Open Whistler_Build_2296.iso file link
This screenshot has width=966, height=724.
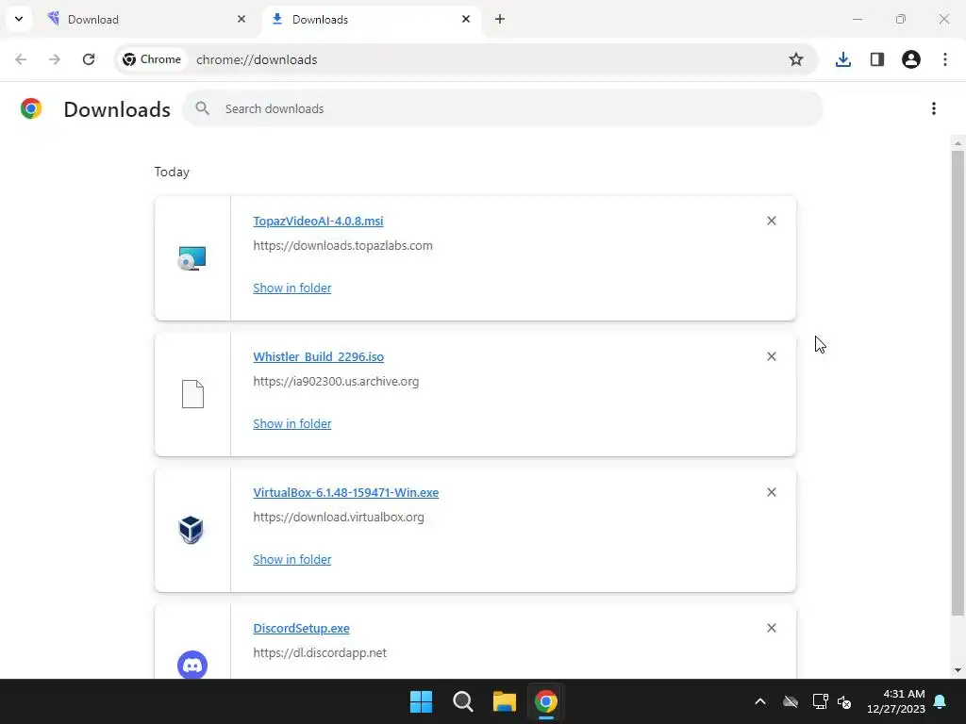(319, 357)
